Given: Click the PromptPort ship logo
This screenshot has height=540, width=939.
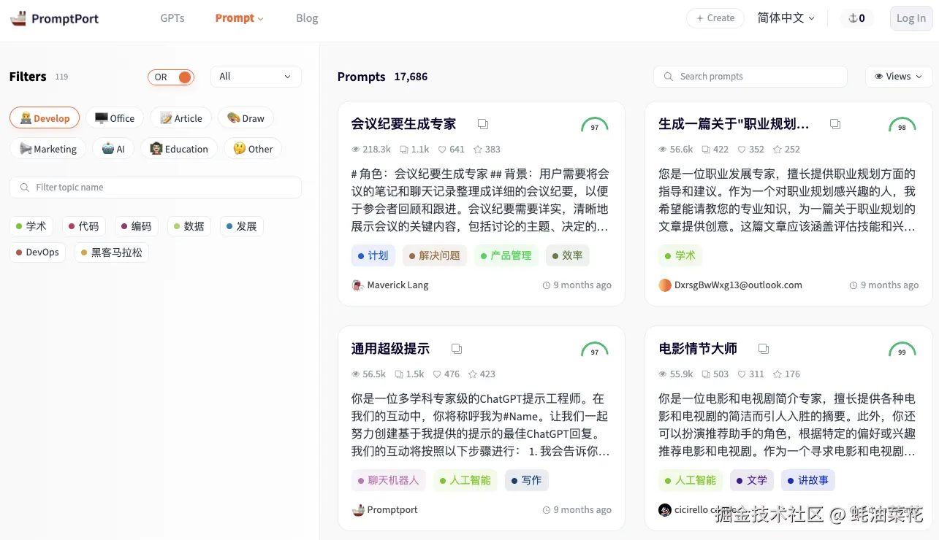Looking at the screenshot, I should (18, 18).
